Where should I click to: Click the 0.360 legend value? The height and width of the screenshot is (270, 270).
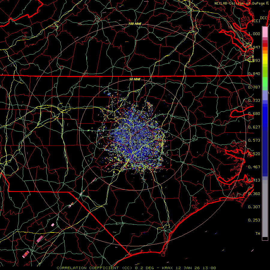pyautogui.click(x=254, y=194)
